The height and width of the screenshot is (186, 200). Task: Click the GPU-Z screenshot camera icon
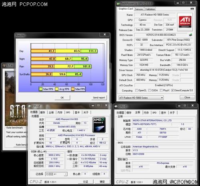pyautogui.click(x=192, y=9)
